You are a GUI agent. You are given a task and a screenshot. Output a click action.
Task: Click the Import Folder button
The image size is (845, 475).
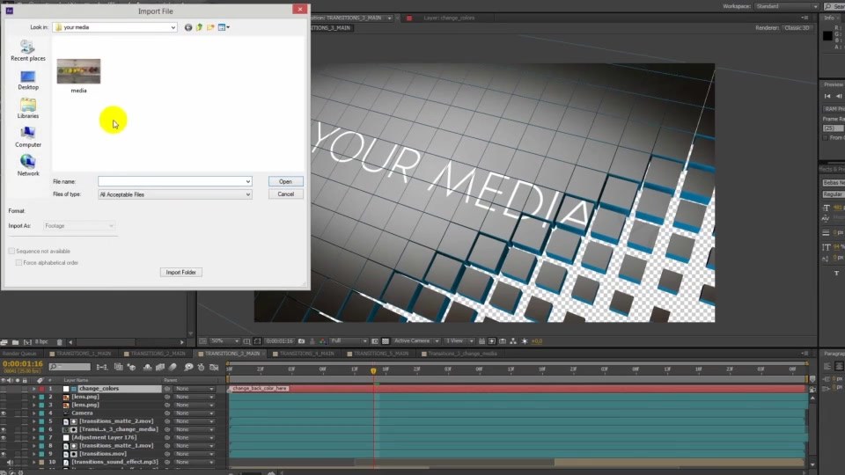pyautogui.click(x=181, y=272)
